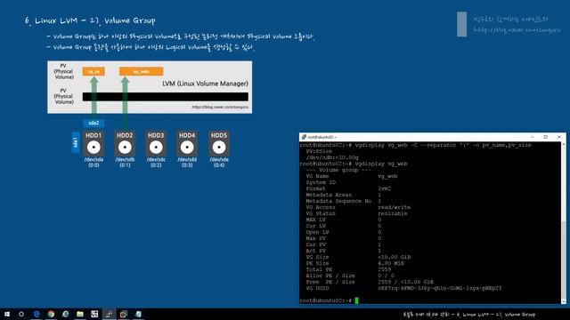This screenshot has width=570, height=320.
Task: Click the 'VG Status resizable' line
Action: [356, 213]
